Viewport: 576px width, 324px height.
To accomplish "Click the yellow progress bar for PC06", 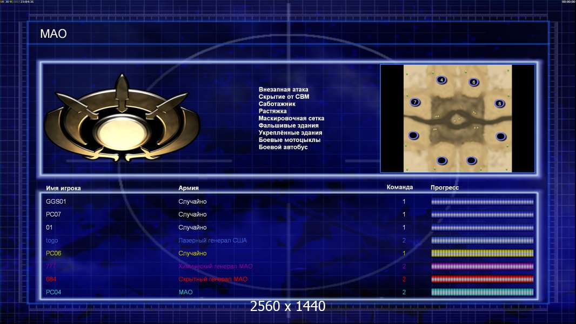I will coord(483,253).
